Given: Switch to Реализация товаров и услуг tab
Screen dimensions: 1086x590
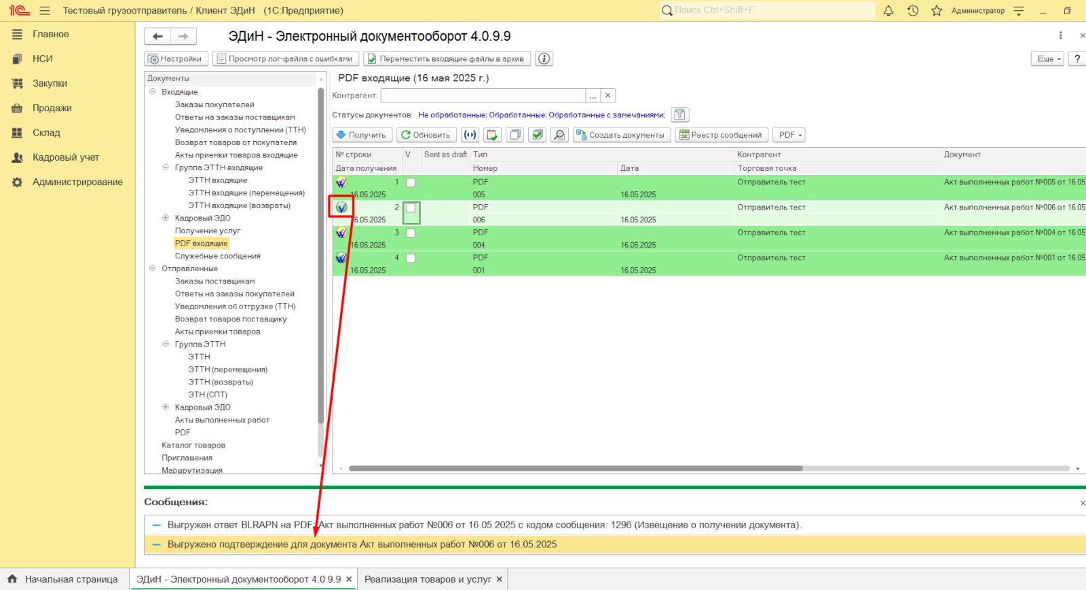Looking at the screenshot, I should pos(428,579).
